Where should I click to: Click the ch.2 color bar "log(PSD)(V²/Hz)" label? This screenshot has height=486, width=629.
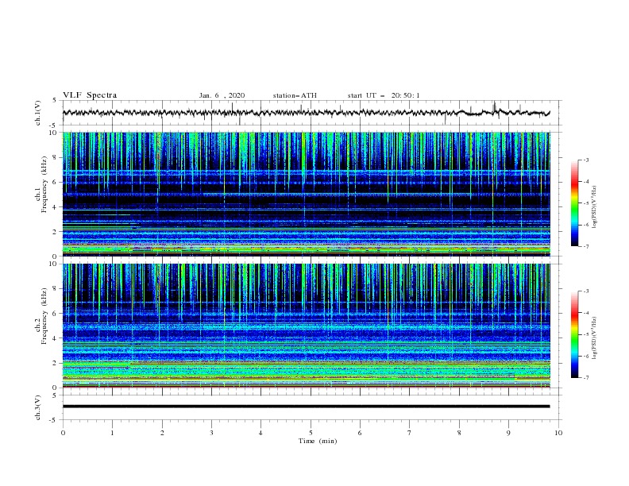595,337
